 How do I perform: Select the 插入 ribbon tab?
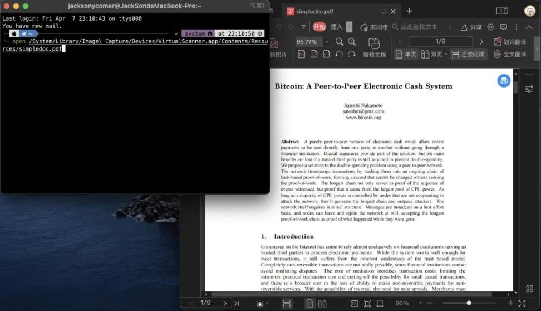pos(336,27)
